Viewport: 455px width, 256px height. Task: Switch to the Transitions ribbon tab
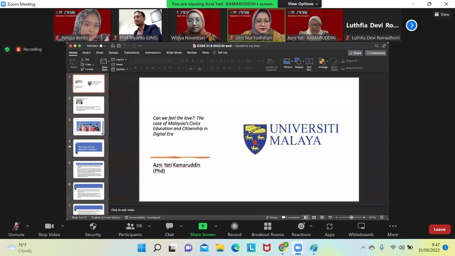click(131, 52)
